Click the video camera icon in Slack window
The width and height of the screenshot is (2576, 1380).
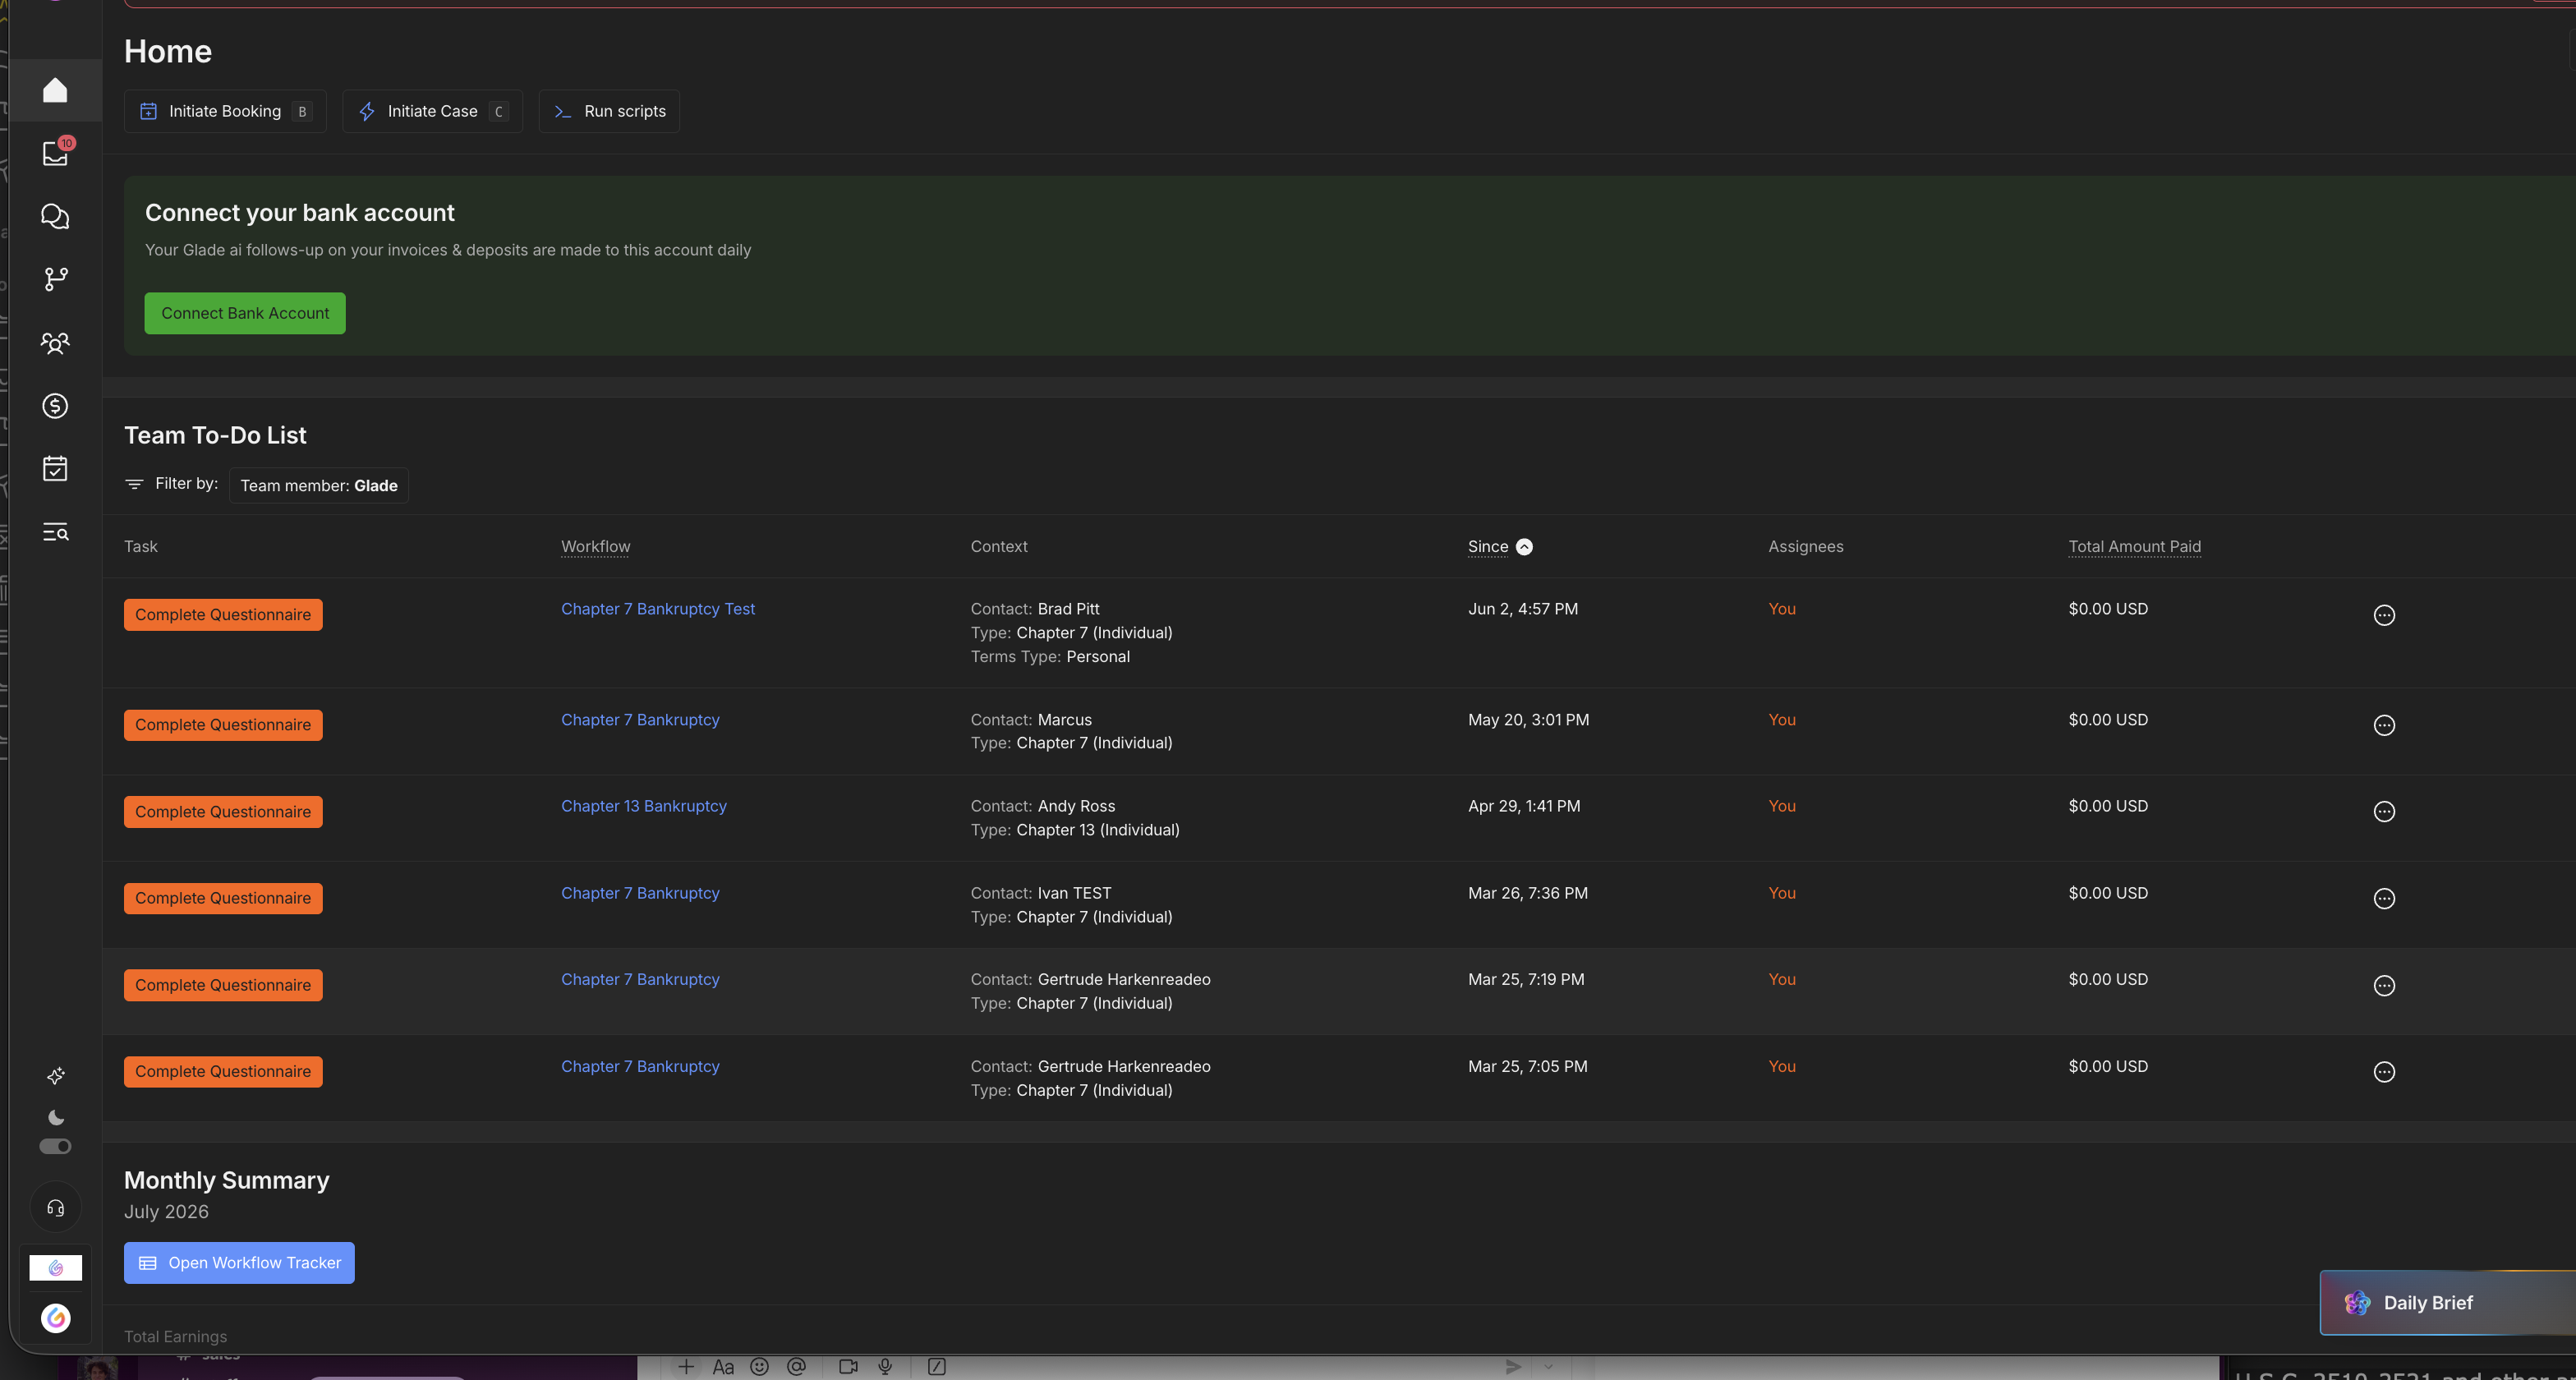(x=848, y=1366)
